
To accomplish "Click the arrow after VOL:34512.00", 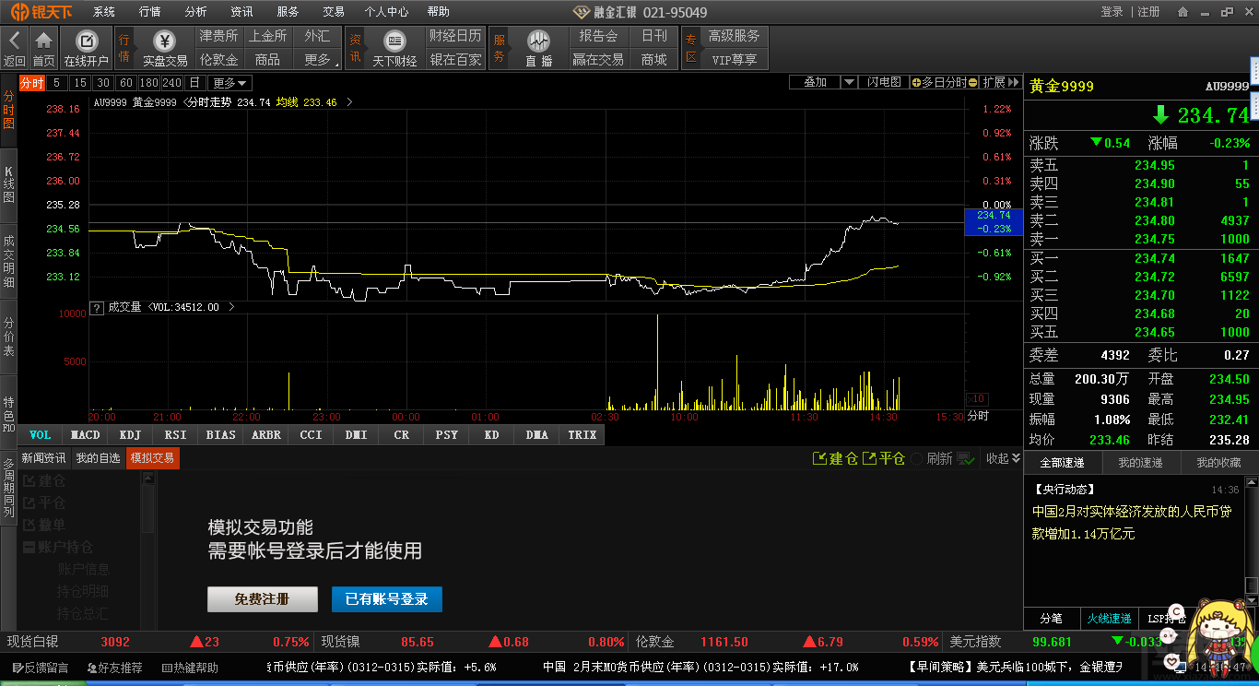I will (x=231, y=307).
